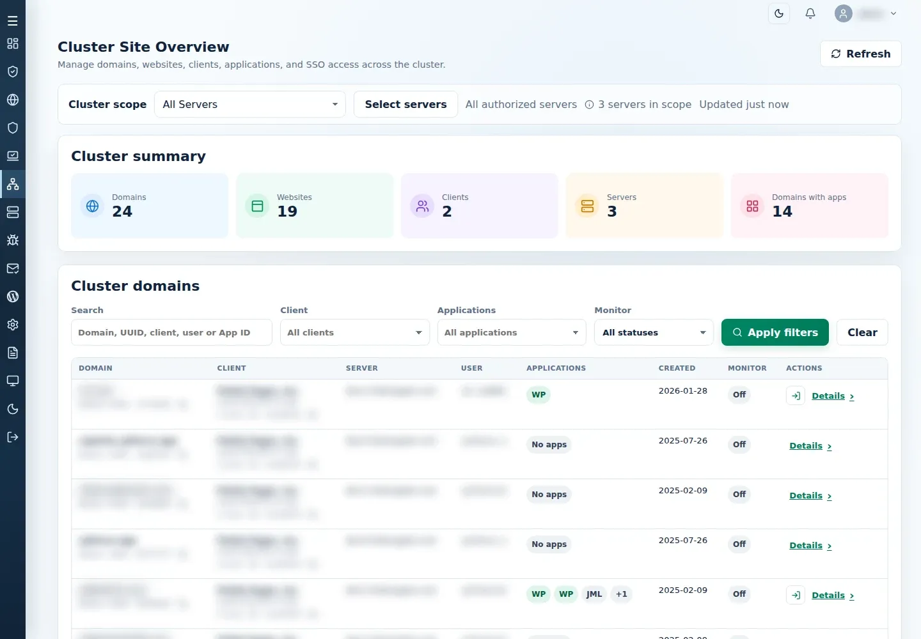The image size is (921, 639).
Task: Click the CREATED column header
Action: (677, 368)
